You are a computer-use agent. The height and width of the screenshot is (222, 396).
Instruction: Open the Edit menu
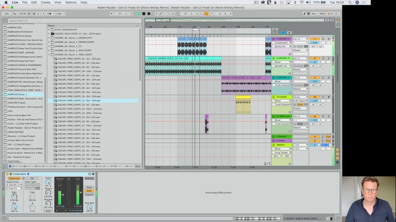pyautogui.click(x=34, y=2)
